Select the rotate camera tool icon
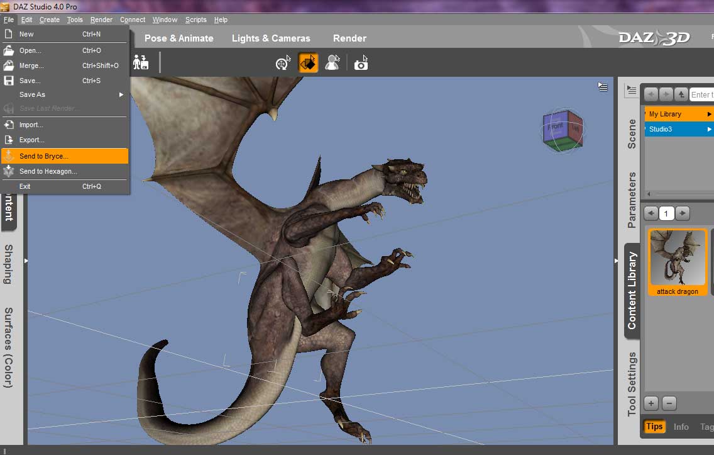This screenshot has width=714, height=455. 283,63
